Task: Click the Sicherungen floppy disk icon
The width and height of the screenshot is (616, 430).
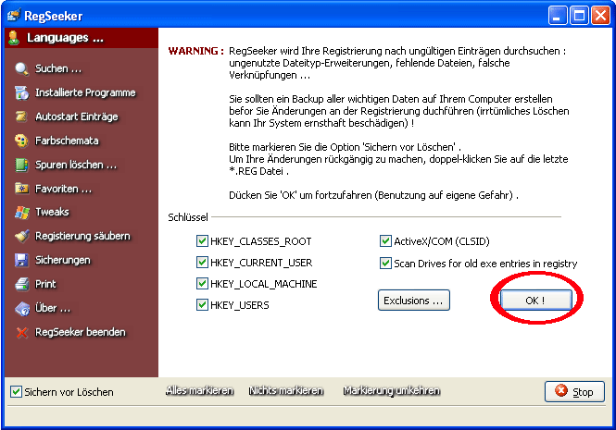Action: click(x=21, y=260)
